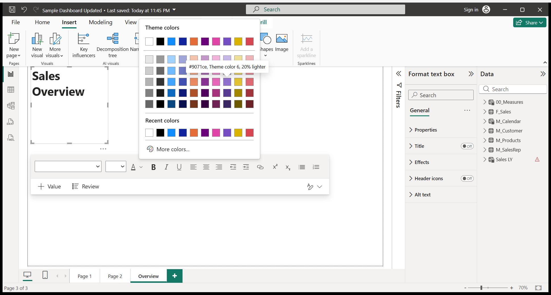Click the Share button
This screenshot has height=295, width=551.
(529, 22)
